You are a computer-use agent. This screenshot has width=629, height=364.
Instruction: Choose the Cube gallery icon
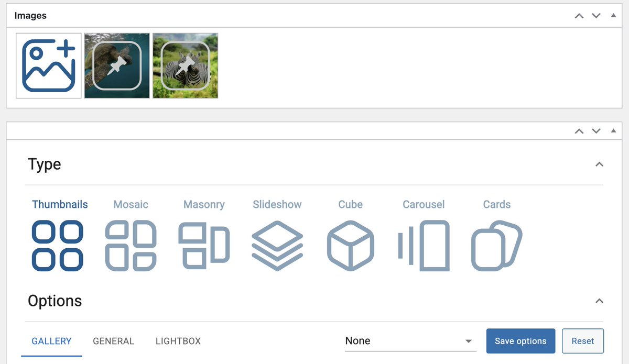pos(351,246)
